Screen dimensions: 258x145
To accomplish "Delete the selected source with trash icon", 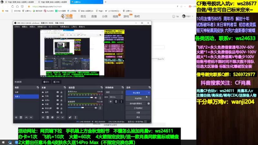I will [48, 117].
